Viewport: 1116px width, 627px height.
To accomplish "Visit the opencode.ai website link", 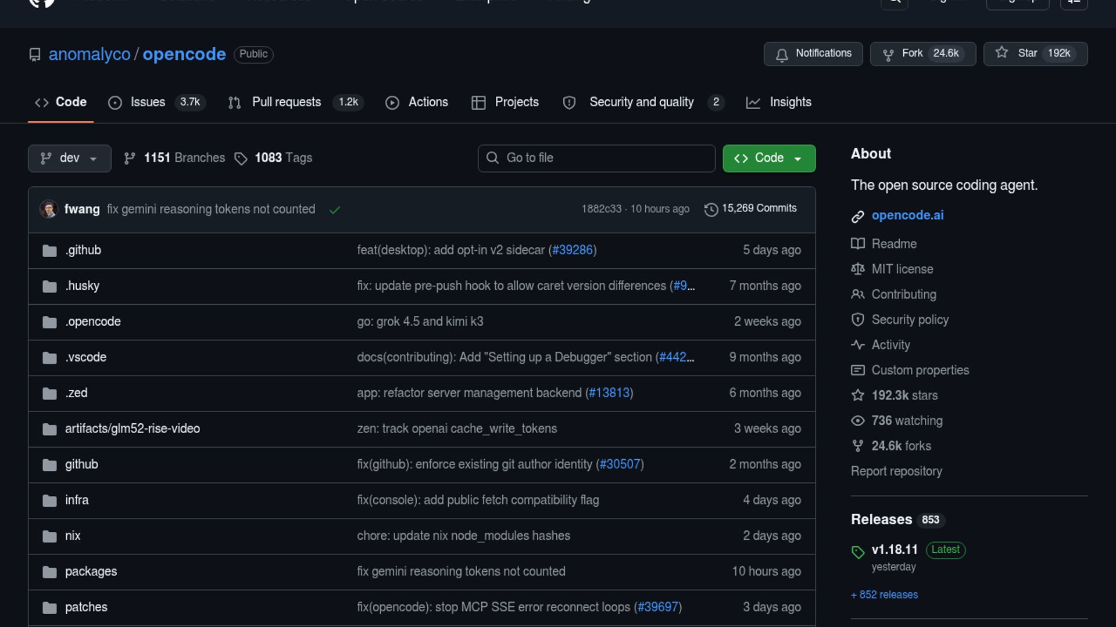I will click(907, 215).
